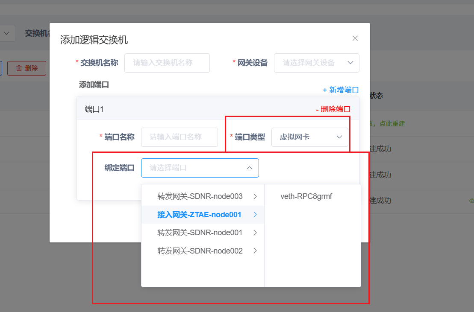Image resolution: width=474 pixels, height=312 pixels.
Task: Click the trash icon in the 删除 button
Action: pos(19,68)
